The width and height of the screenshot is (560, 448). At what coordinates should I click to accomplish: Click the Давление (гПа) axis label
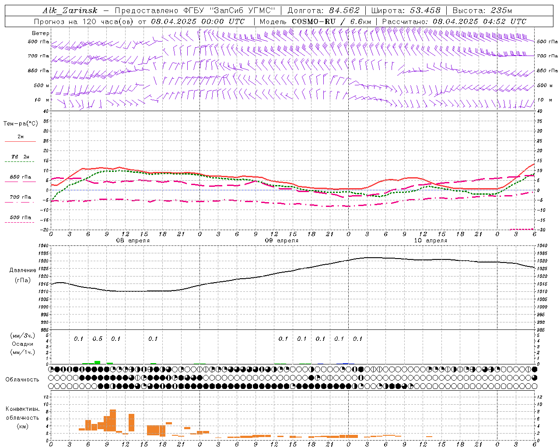(x=23, y=275)
